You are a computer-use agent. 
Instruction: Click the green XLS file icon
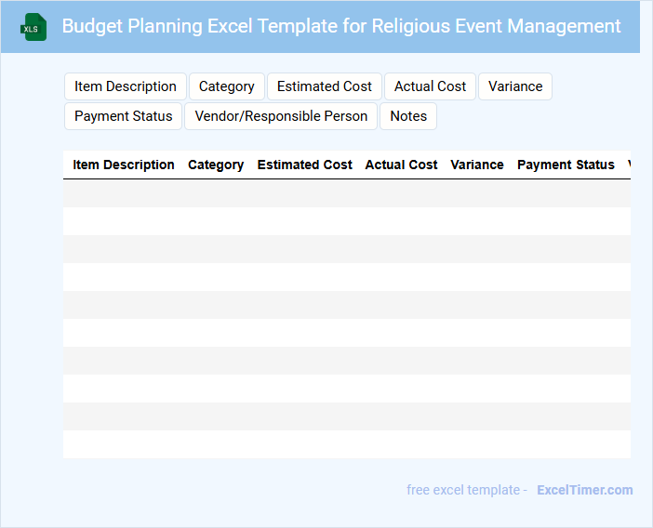(x=34, y=27)
